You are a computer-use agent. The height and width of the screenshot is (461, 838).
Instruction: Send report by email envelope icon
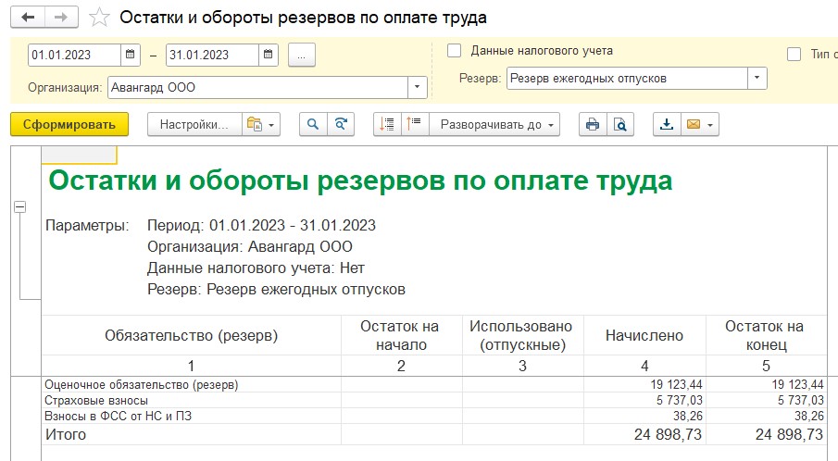[x=700, y=124]
